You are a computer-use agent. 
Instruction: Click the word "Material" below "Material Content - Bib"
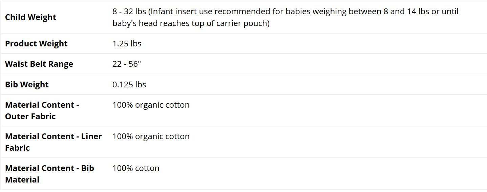(22, 180)
